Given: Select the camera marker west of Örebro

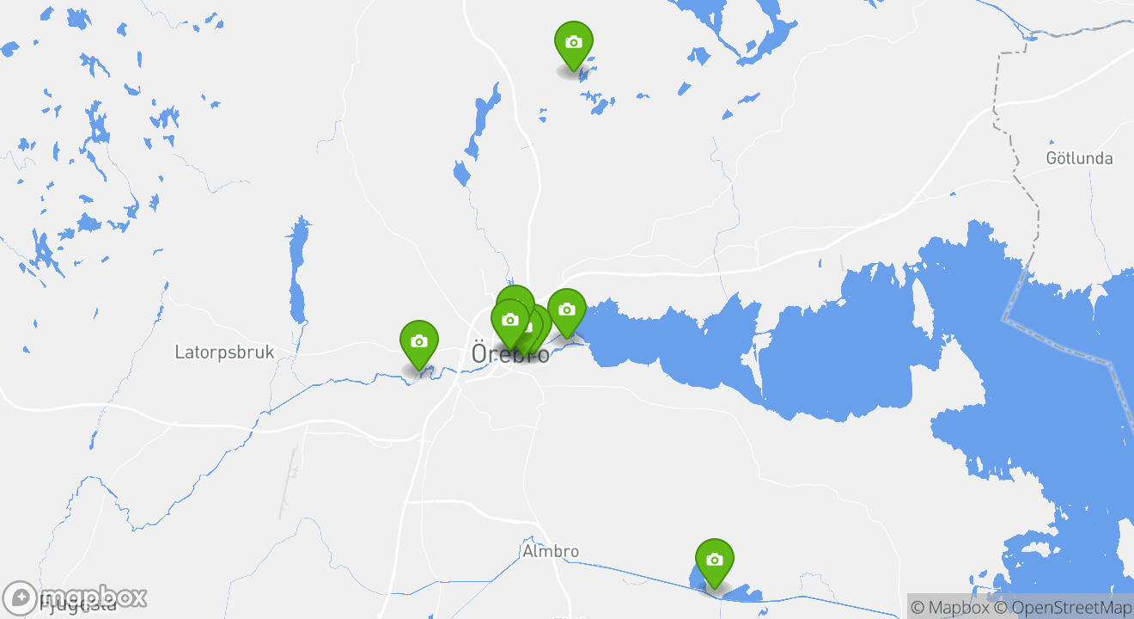Looking at the screenshot, I should 419,343.
